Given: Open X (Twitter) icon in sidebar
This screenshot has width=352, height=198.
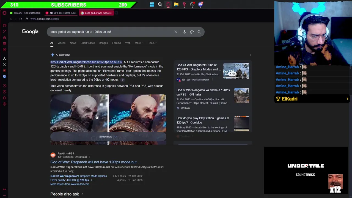Looking at the screenshot, I should click(4, 65).
